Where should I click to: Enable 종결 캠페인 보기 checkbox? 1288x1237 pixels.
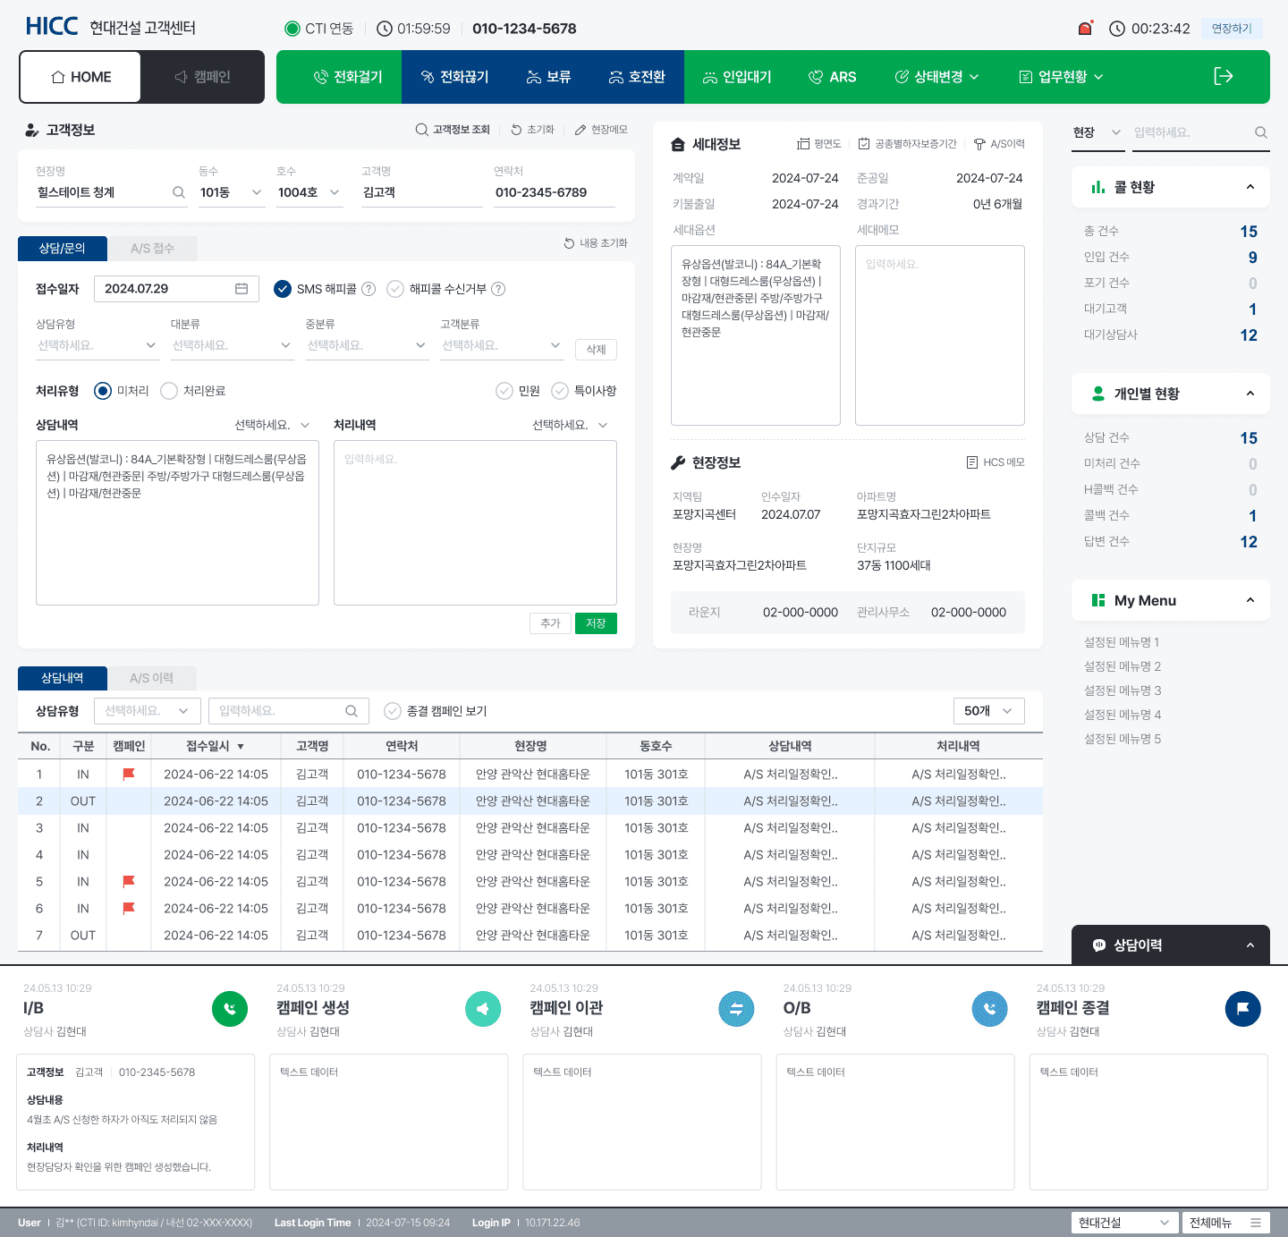[x=393, y=711]
